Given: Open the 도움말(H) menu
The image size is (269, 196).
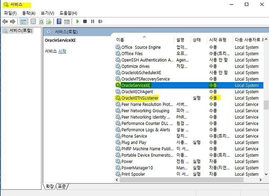Looking at the screenshot, I should pyautogui.click(x=68, y=13).
